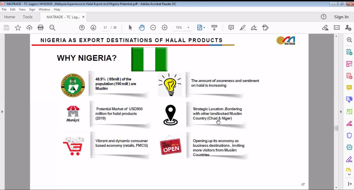354x190 pixels.
Task: Click the arrow Selection tool
Action: tap(131, 28)
